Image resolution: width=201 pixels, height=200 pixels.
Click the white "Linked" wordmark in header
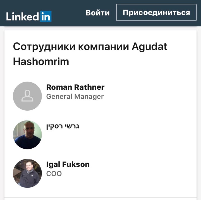pos(22,16)
